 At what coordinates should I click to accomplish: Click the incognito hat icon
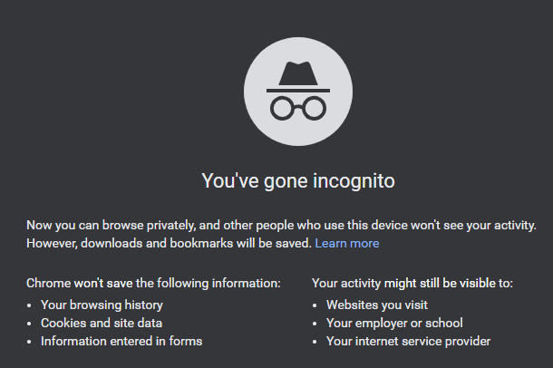coord(298,77)
